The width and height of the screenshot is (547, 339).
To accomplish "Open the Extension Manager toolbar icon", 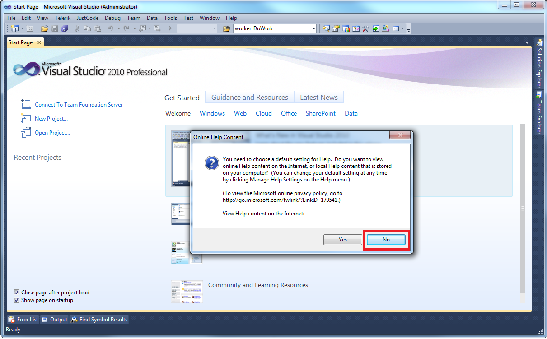I will tap(385, 28).
